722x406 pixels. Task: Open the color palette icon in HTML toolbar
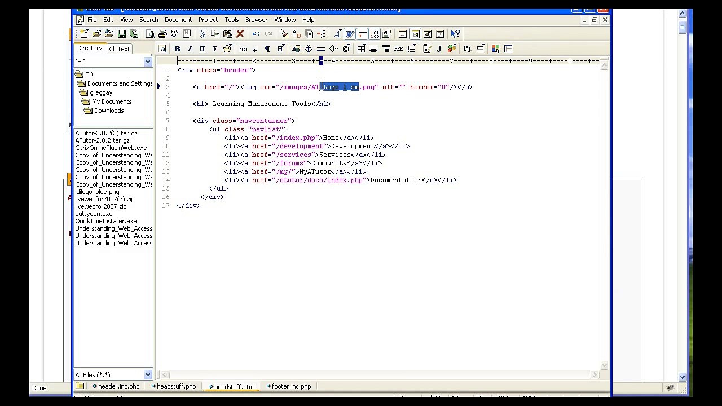[227, 49]
